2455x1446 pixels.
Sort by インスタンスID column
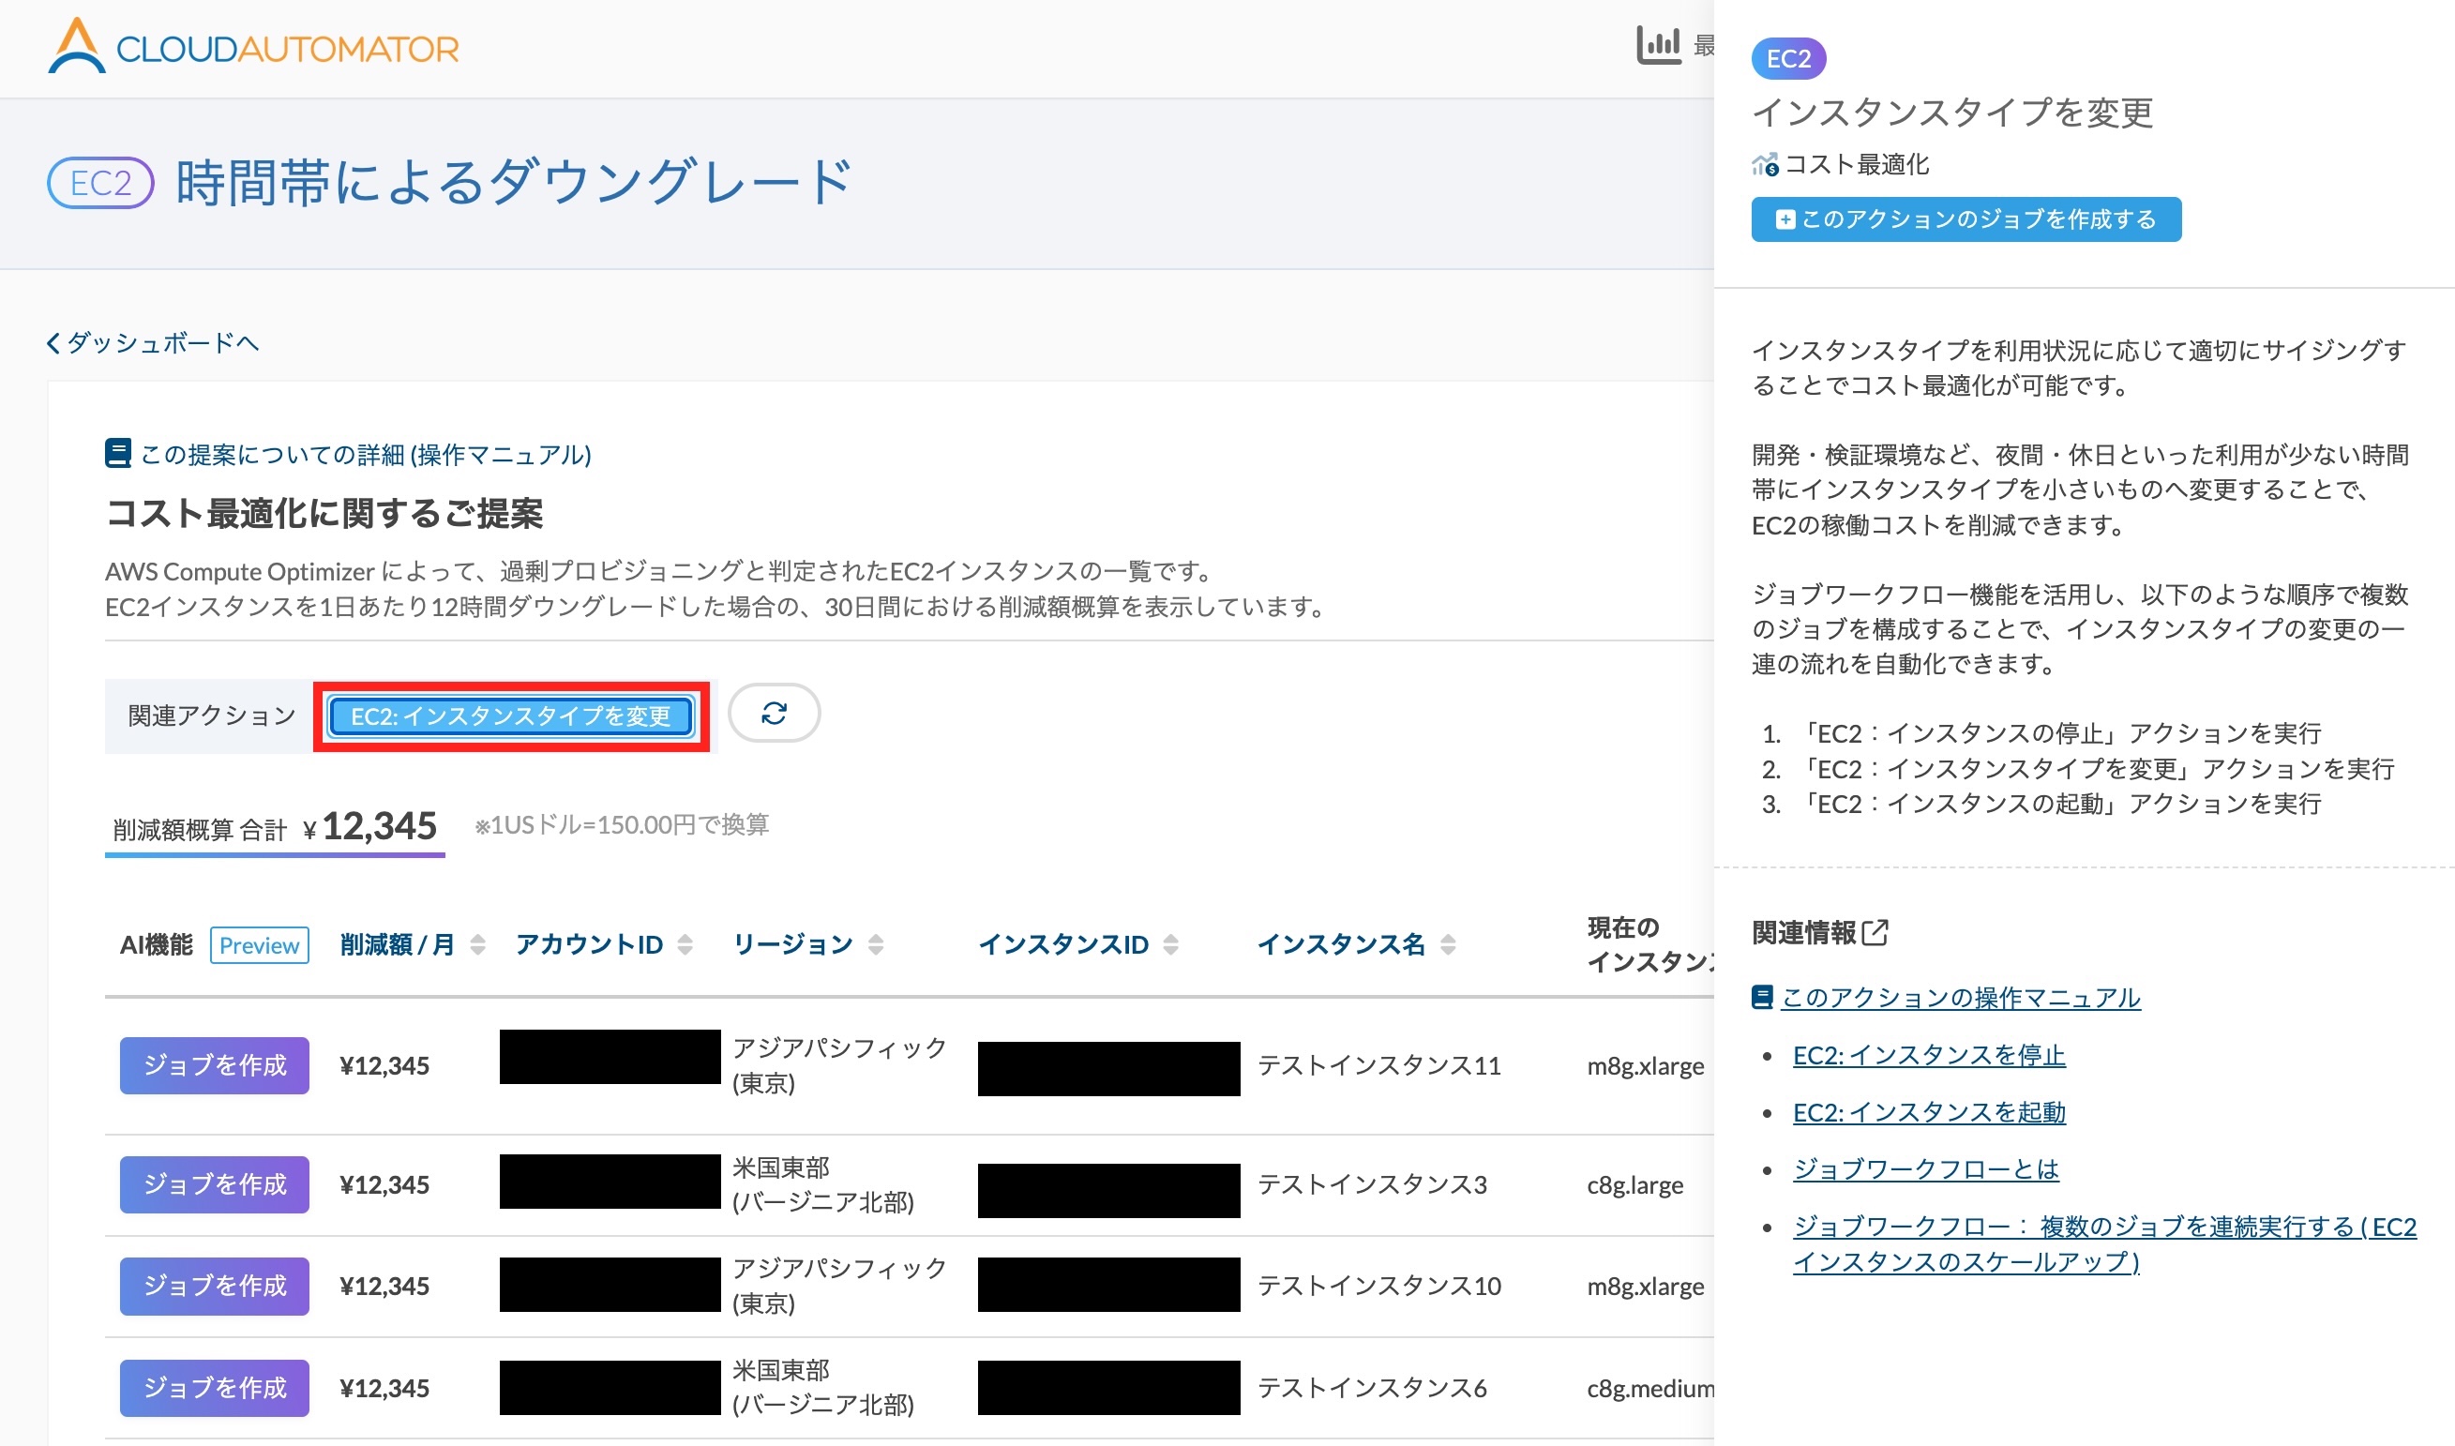point(1078,944)
